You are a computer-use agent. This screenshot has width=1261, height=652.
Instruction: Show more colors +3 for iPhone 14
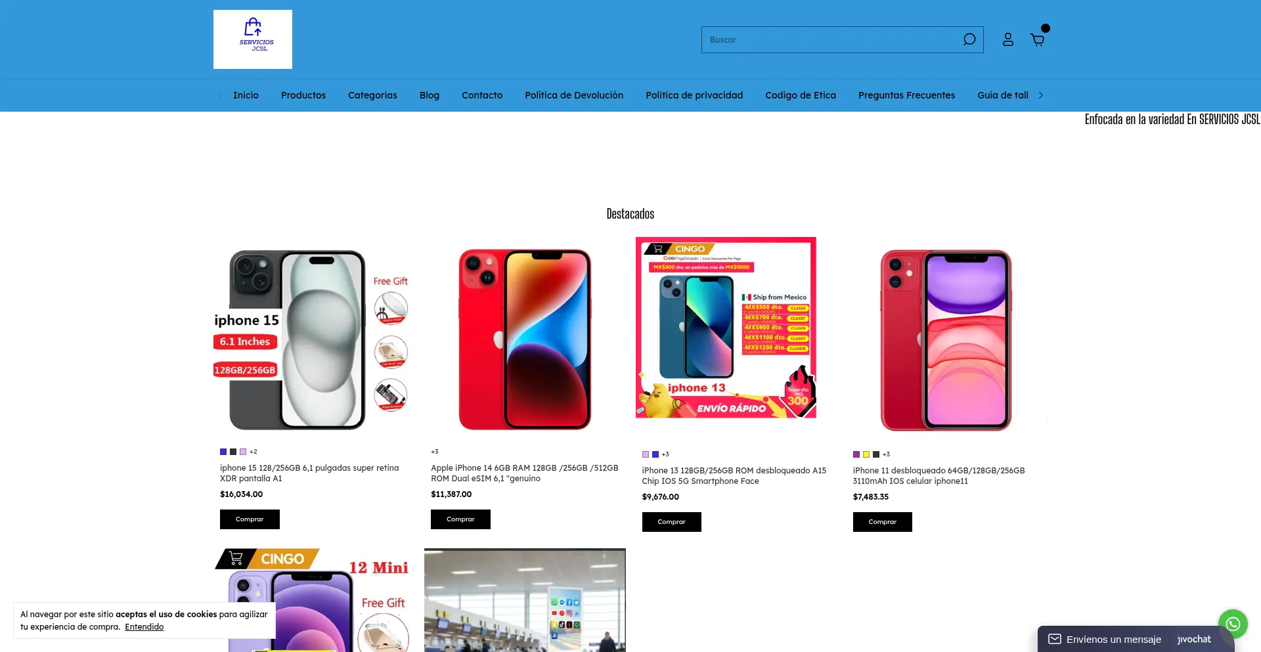(x=435, y=452)
